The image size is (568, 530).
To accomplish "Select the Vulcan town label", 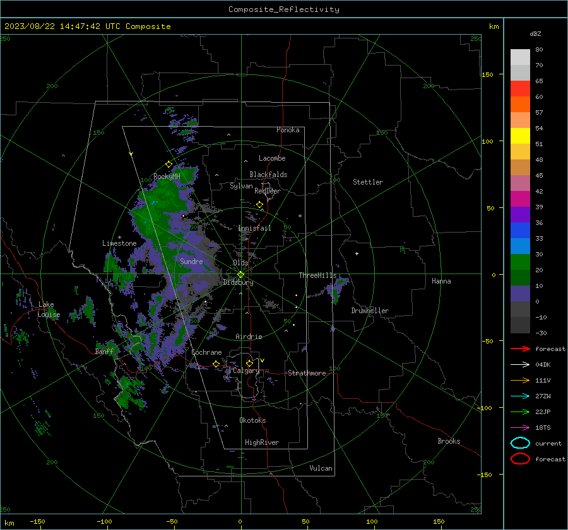I will pos(321,468).
